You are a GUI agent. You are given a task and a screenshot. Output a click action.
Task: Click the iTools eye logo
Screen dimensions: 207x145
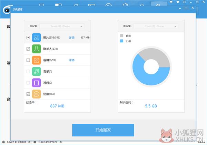(x=7, y=10)
